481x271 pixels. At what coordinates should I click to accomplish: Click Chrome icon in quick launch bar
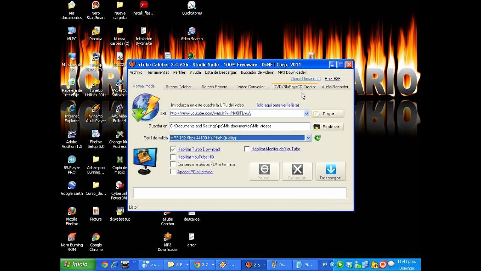pyautogui.click(x=104, y=265)
